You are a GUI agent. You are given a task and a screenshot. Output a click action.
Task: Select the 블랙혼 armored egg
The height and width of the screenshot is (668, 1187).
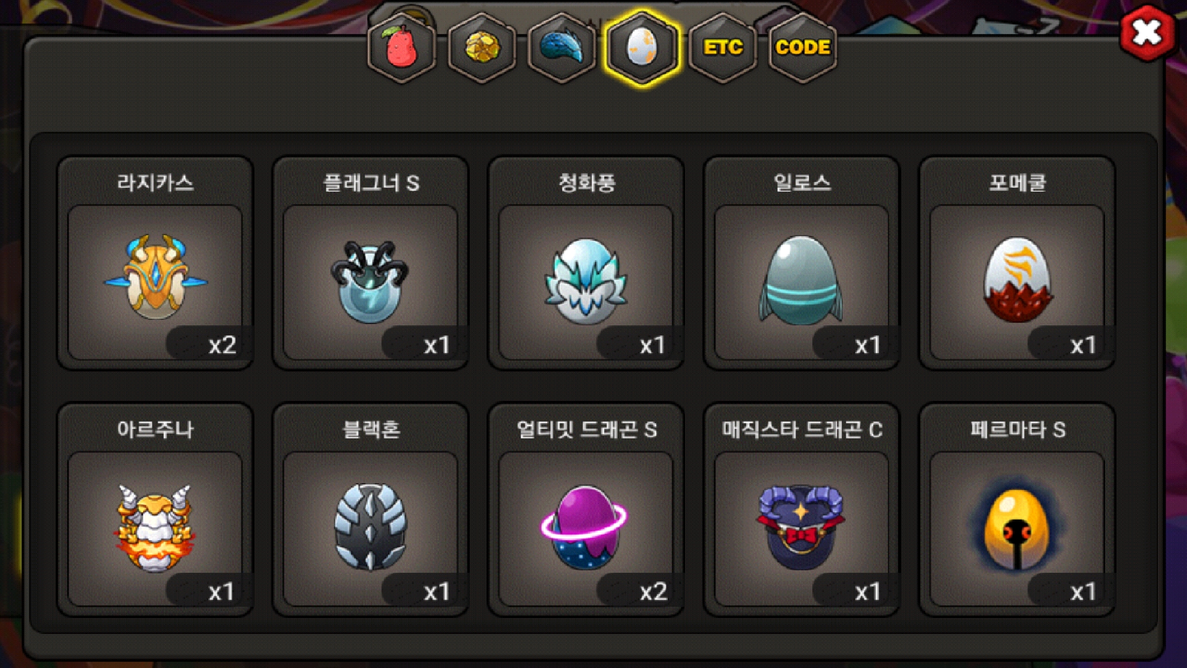370,527
